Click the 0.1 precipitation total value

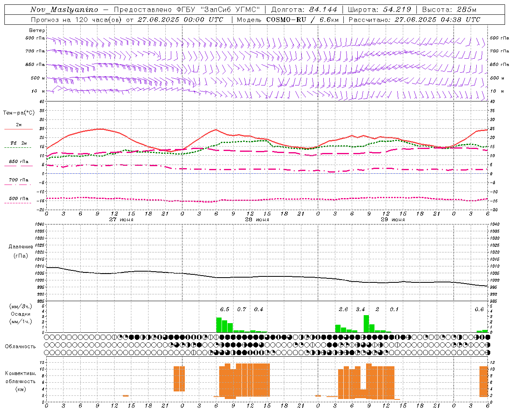click(394, 310)
